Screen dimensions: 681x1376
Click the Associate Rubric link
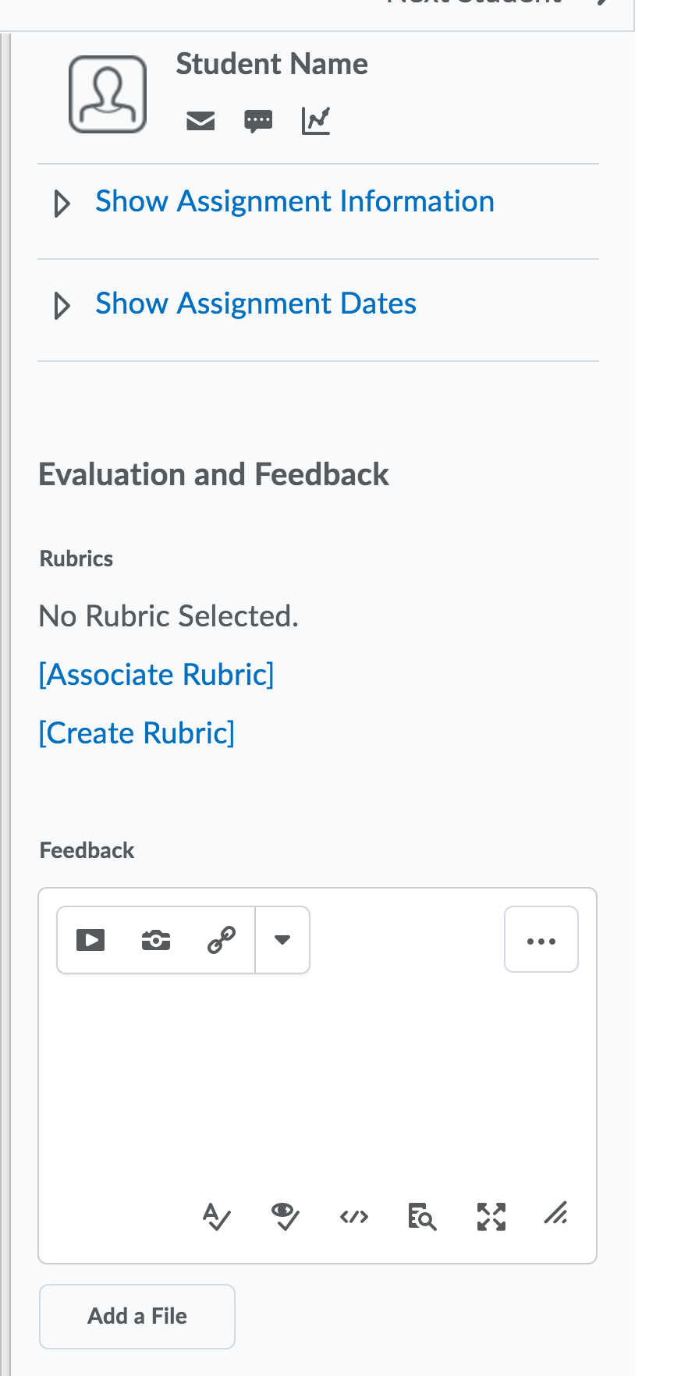click(x=157, y=675)
